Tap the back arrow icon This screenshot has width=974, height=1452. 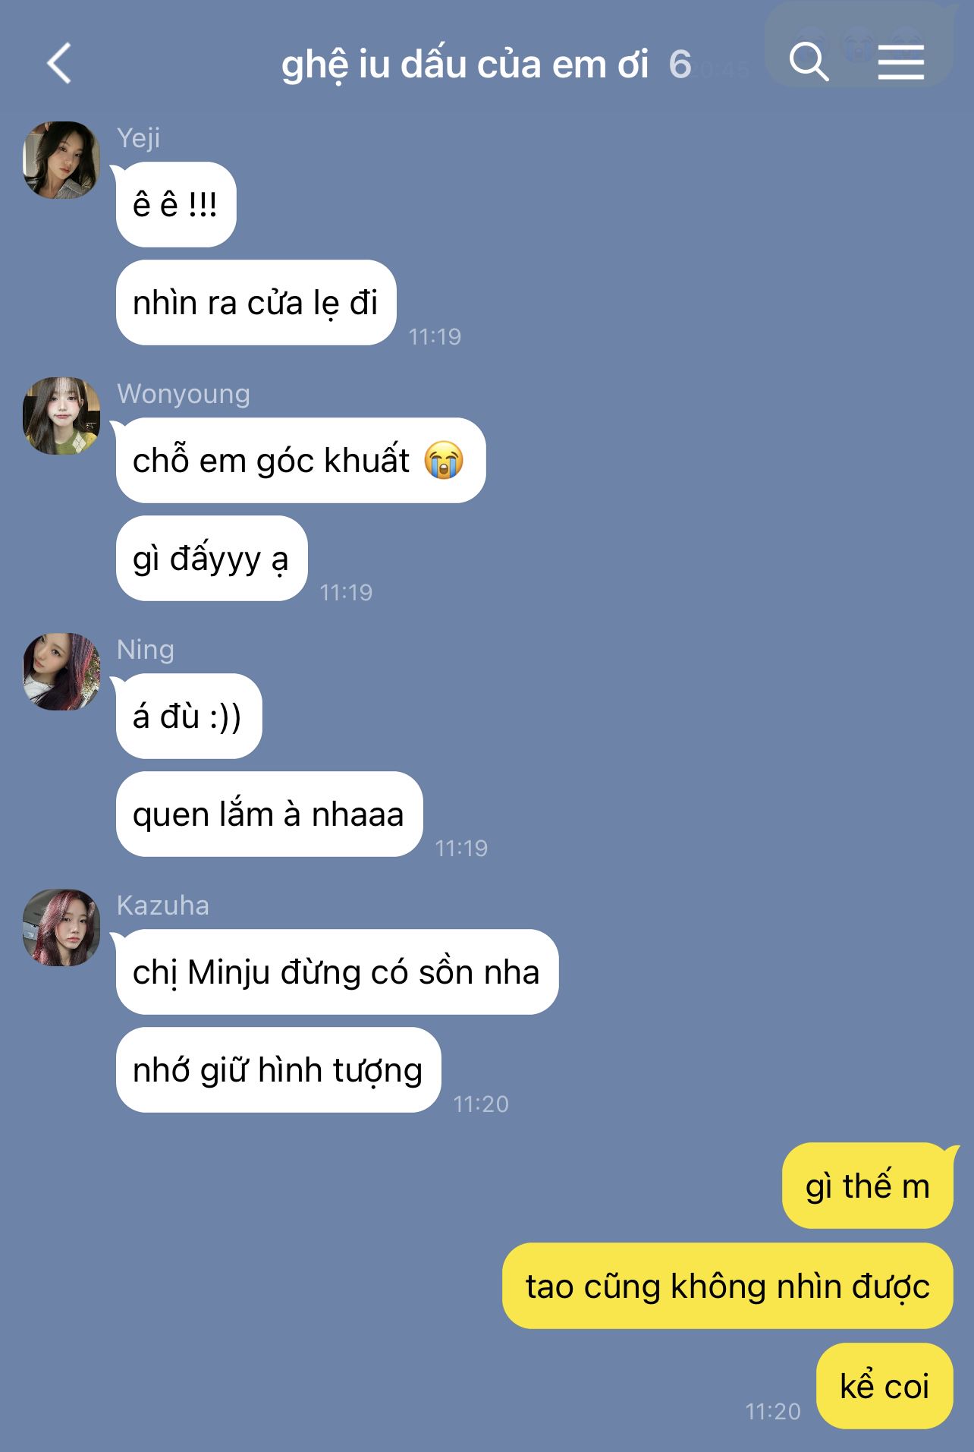pyautogui.click(x=59, y=63)
